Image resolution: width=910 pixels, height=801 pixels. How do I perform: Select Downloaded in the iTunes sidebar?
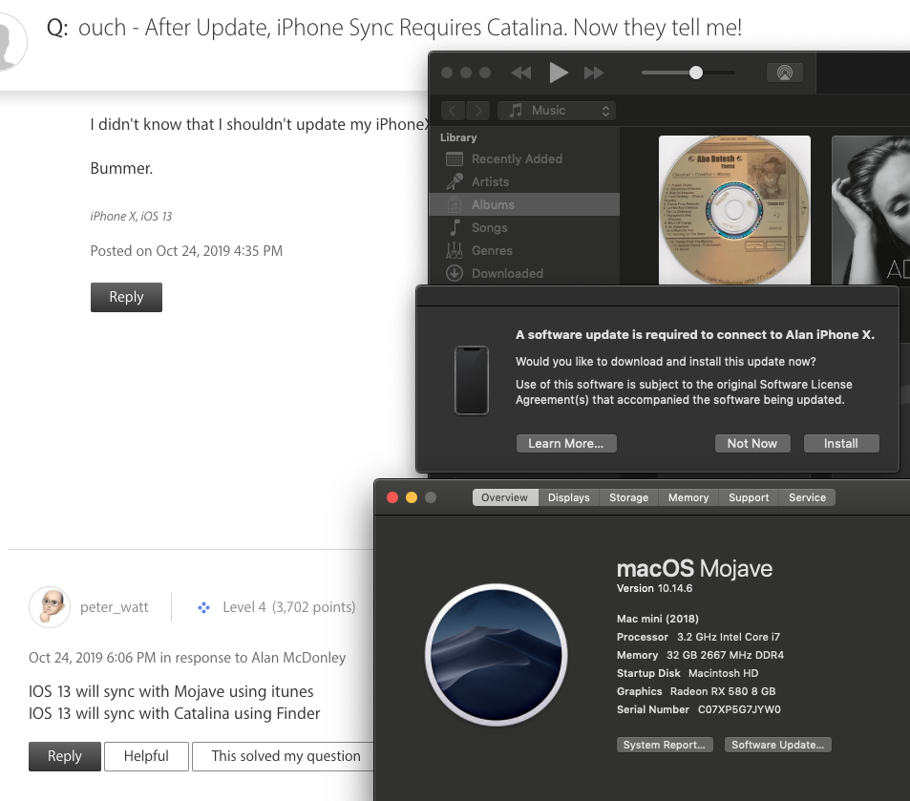click(x=524, y=273)
